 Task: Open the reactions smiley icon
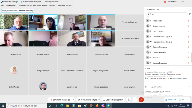tap(129, 100)
